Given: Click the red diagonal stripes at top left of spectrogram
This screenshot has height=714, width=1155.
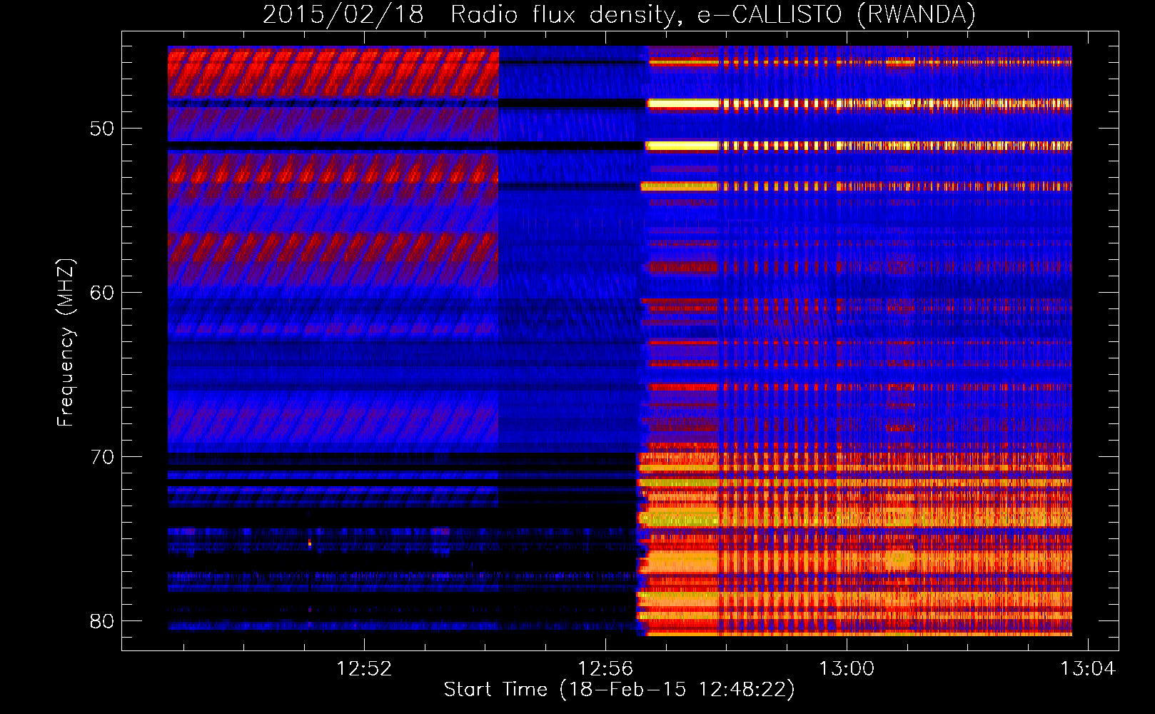Looking at the screenshot, I should 333,71.
